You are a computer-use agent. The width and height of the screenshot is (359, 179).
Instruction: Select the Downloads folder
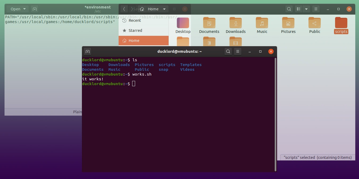pos(235,23)
